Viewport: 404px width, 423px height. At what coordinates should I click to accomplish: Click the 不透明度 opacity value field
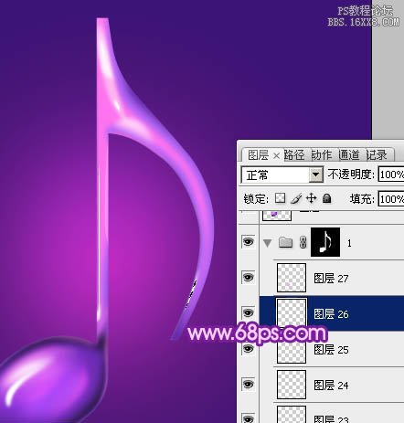tap(391, 174)
